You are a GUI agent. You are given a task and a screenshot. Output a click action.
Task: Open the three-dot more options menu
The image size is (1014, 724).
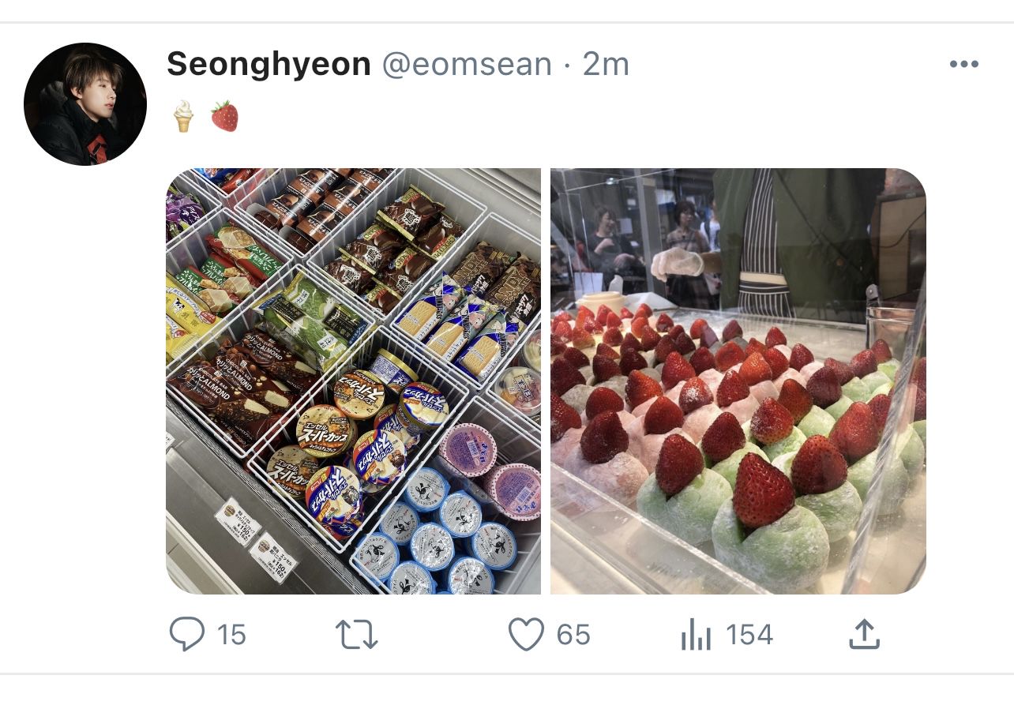[963, 65]
